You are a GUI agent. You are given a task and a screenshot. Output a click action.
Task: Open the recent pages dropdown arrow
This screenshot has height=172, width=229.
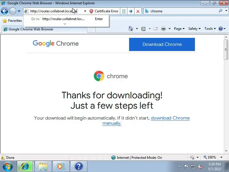click(19, 11)
